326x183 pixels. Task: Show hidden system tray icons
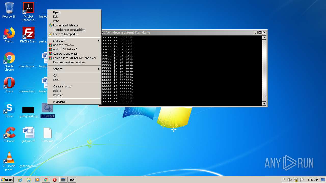(x=284, y=180)
